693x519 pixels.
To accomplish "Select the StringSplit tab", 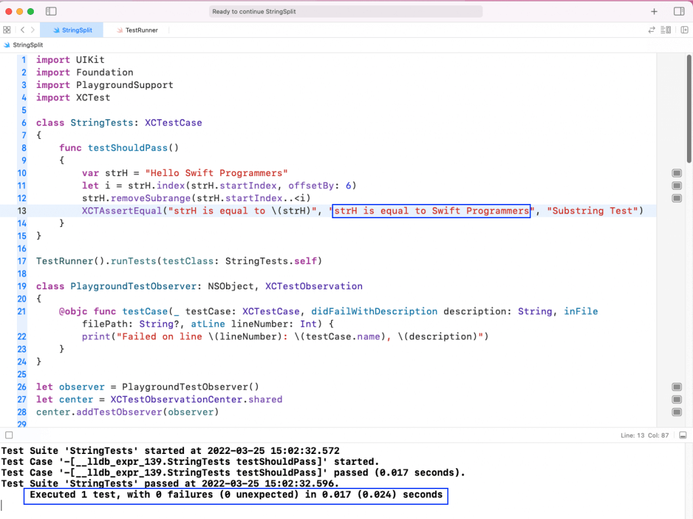I will pos(71,30).
